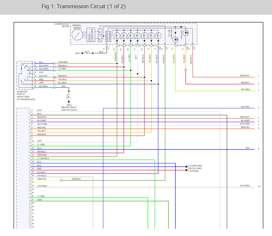The width and height of the screenshot is (272, 236).
Task: Click the GB-4 ground symbol
Action: pyautogui.click(x=69, y=102)
